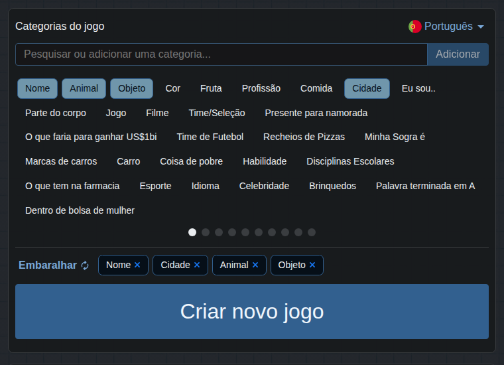Viewport: 504px width, 365px height.
Task: Select the Cor category
Action: (x=172, y=88)
